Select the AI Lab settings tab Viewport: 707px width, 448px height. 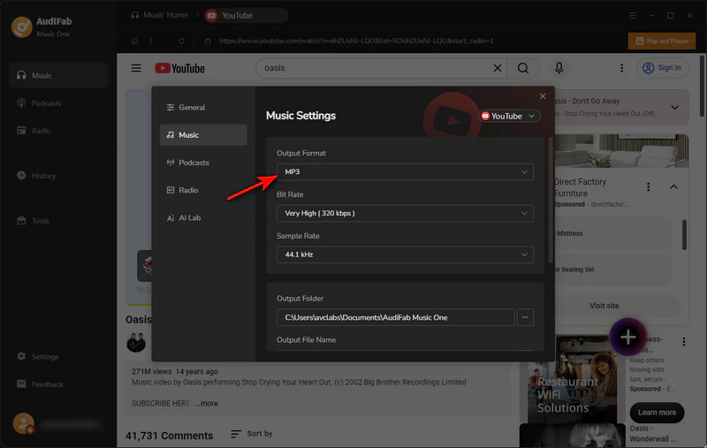coord(203,217)
